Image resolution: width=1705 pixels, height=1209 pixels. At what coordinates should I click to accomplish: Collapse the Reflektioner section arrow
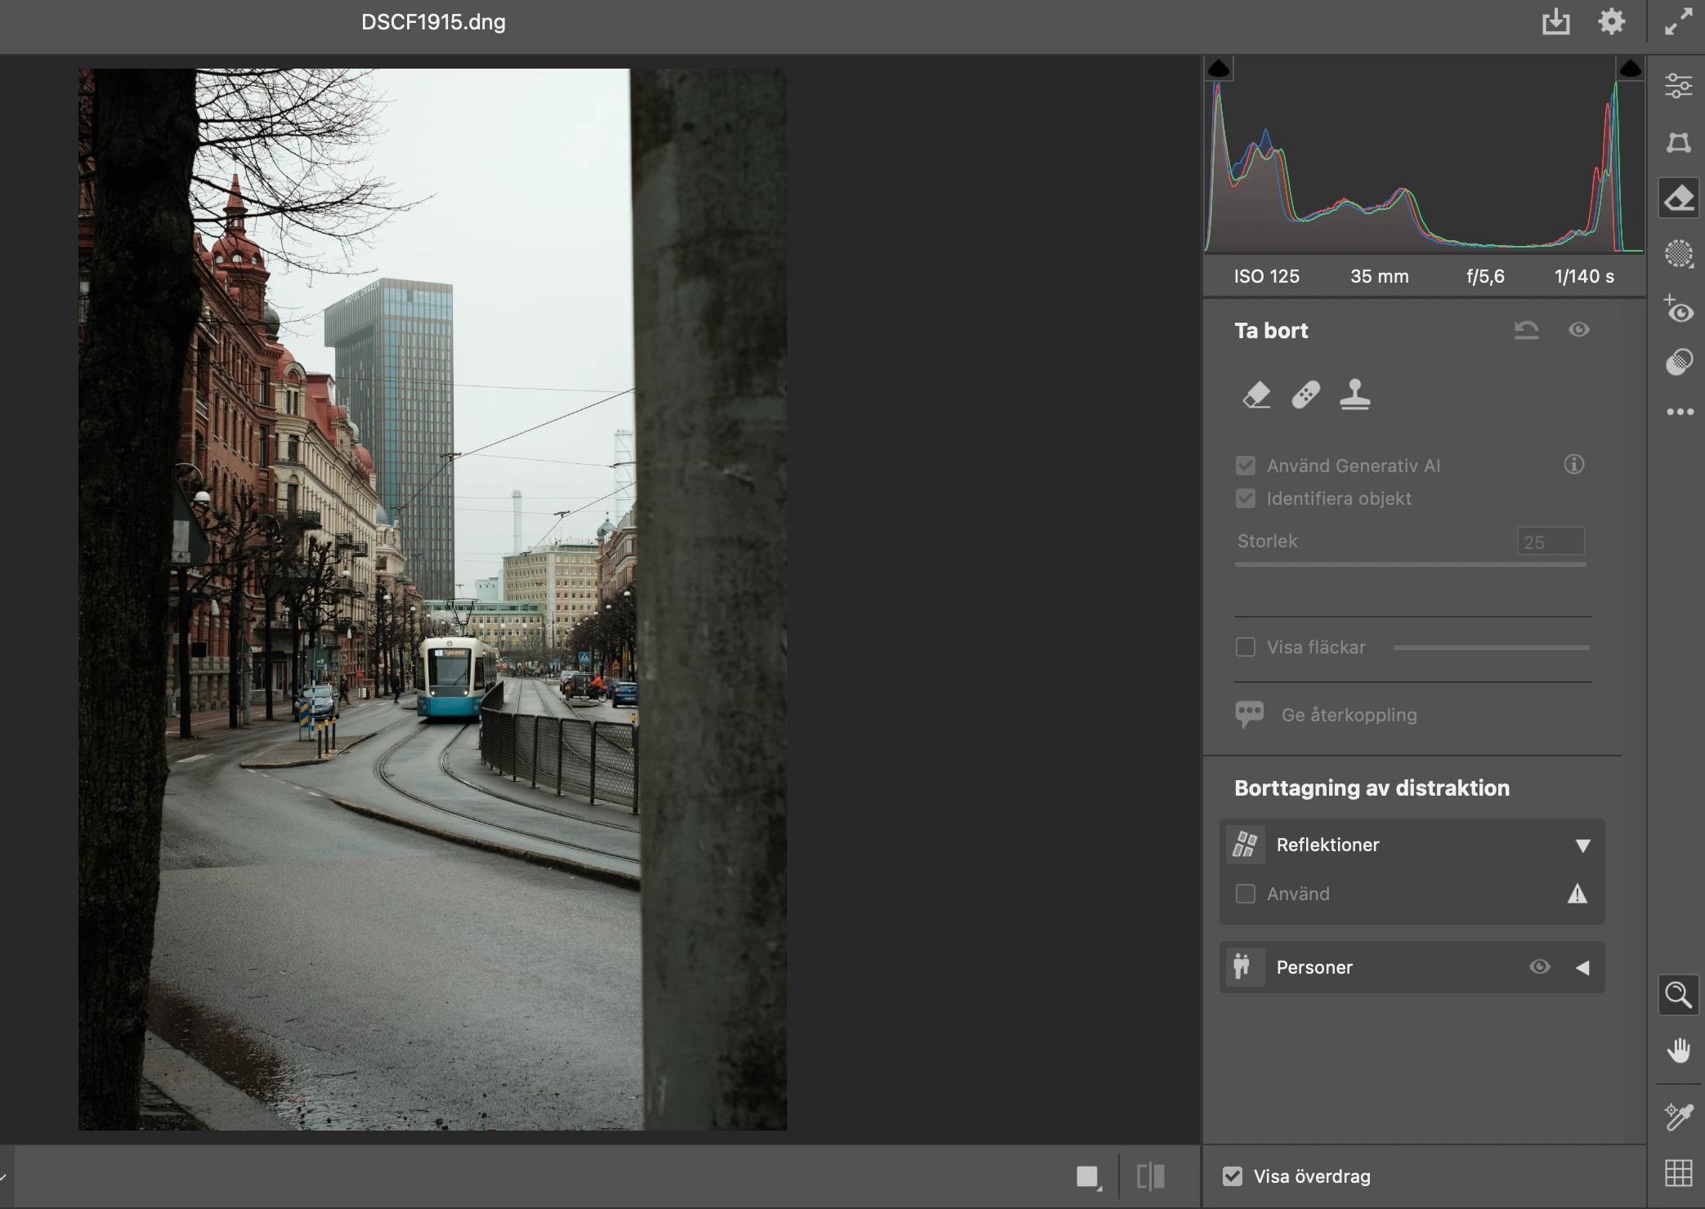point(1582,845)
